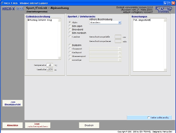Minimize the Internet Explorer window
This screenshot has width=176, height=133.
(x=165, y=3)
